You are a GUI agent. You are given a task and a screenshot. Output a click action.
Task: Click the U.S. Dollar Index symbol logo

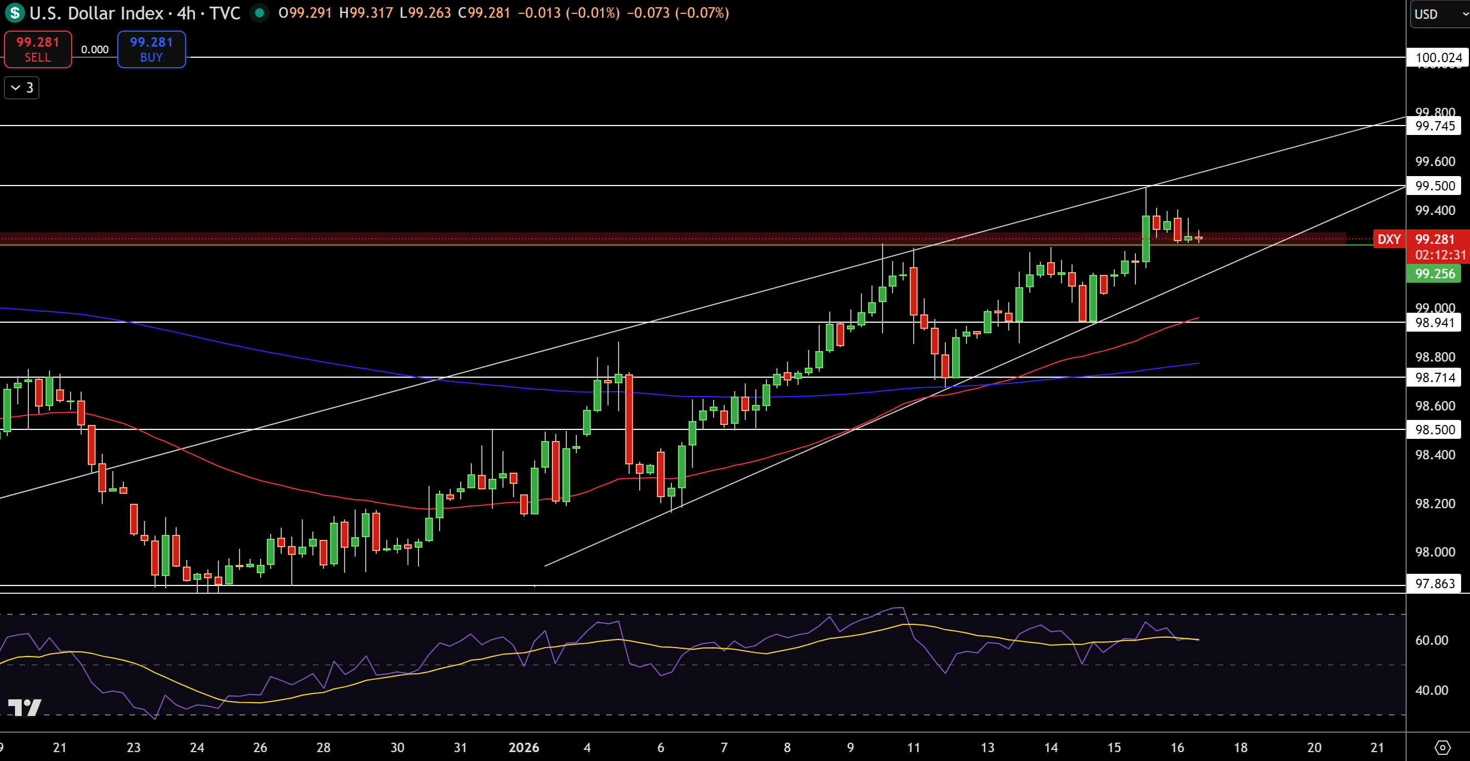[x=14, y=13]
